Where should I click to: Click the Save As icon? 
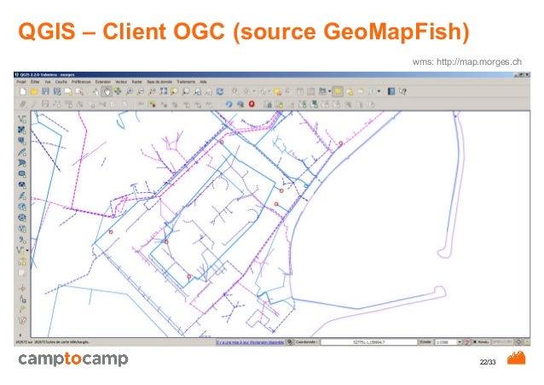[x=57, y=91]
